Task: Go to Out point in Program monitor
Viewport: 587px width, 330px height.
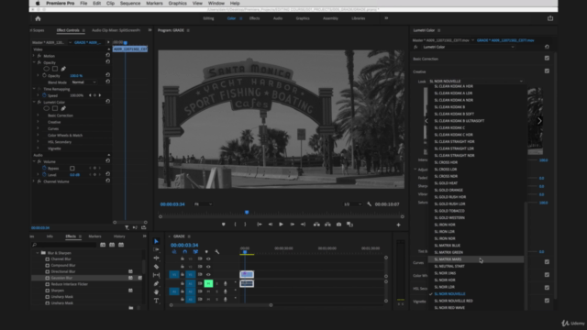Action: coord(304,225)
